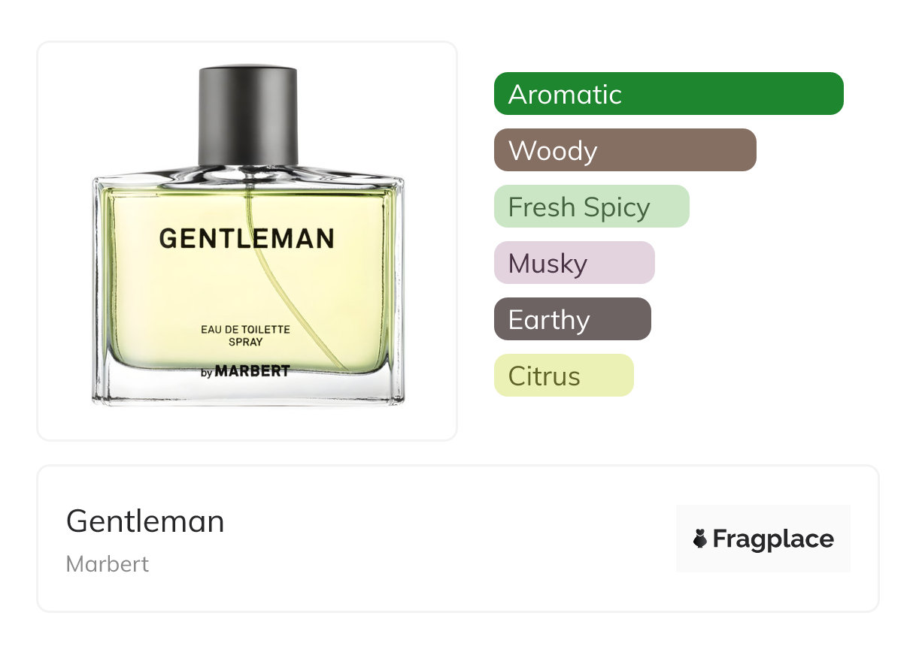Select the Aromatic accord bar
This screenshot has height=649, width=916.
(x=669, y=94)
